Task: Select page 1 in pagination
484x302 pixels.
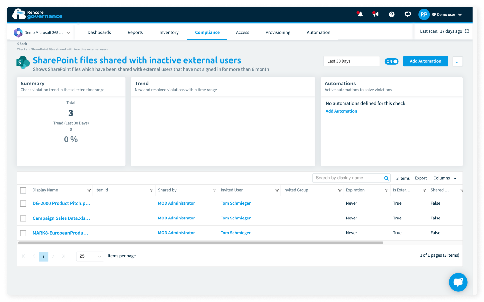Action: (x=43, y=257)
